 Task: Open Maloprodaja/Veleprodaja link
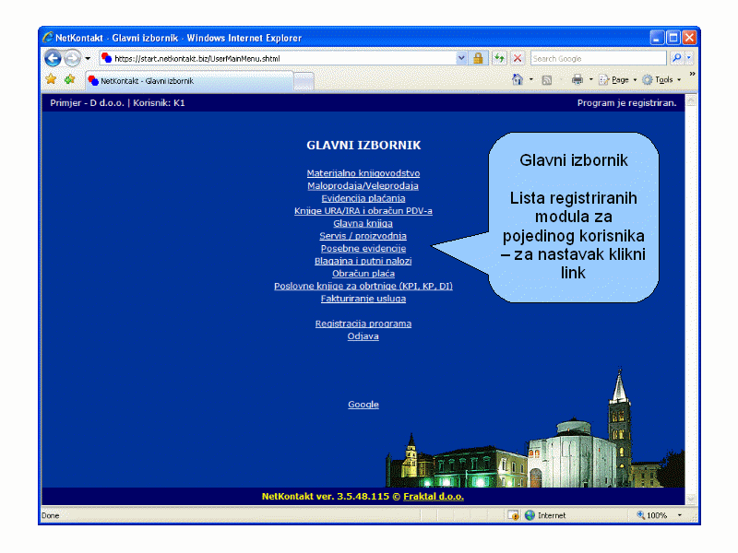pyautogui.click(x=363, y=186)
